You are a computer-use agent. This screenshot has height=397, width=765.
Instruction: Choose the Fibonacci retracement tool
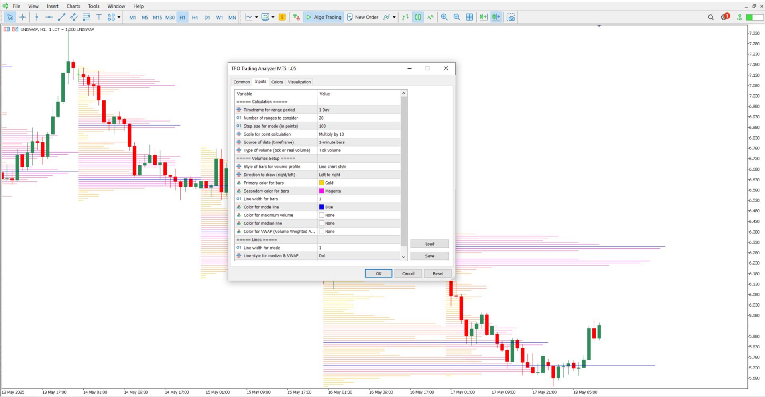(86, 17)
